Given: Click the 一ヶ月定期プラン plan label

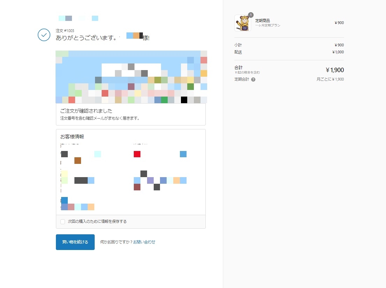Looking at the screenshot, I should click(x=268, y=25).
